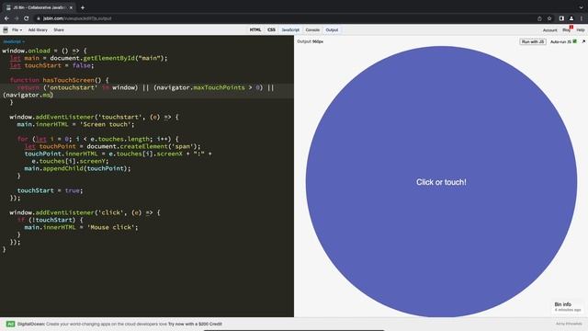
Task: Open the browser three-dot menu
Action: [x=582, y=18]
